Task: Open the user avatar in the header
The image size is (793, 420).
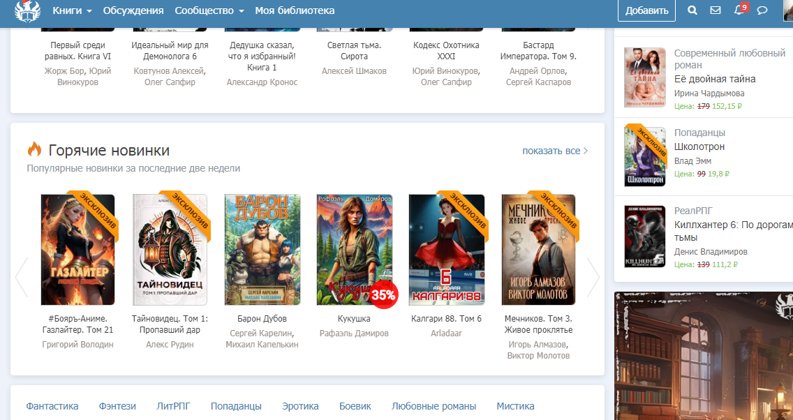Action: tap(788, 10)
